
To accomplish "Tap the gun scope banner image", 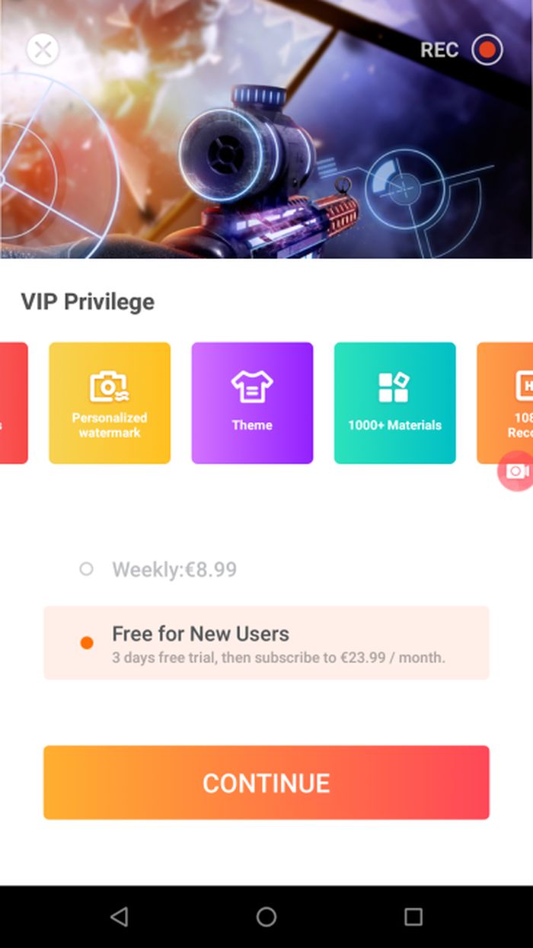I will click(266, 130).
